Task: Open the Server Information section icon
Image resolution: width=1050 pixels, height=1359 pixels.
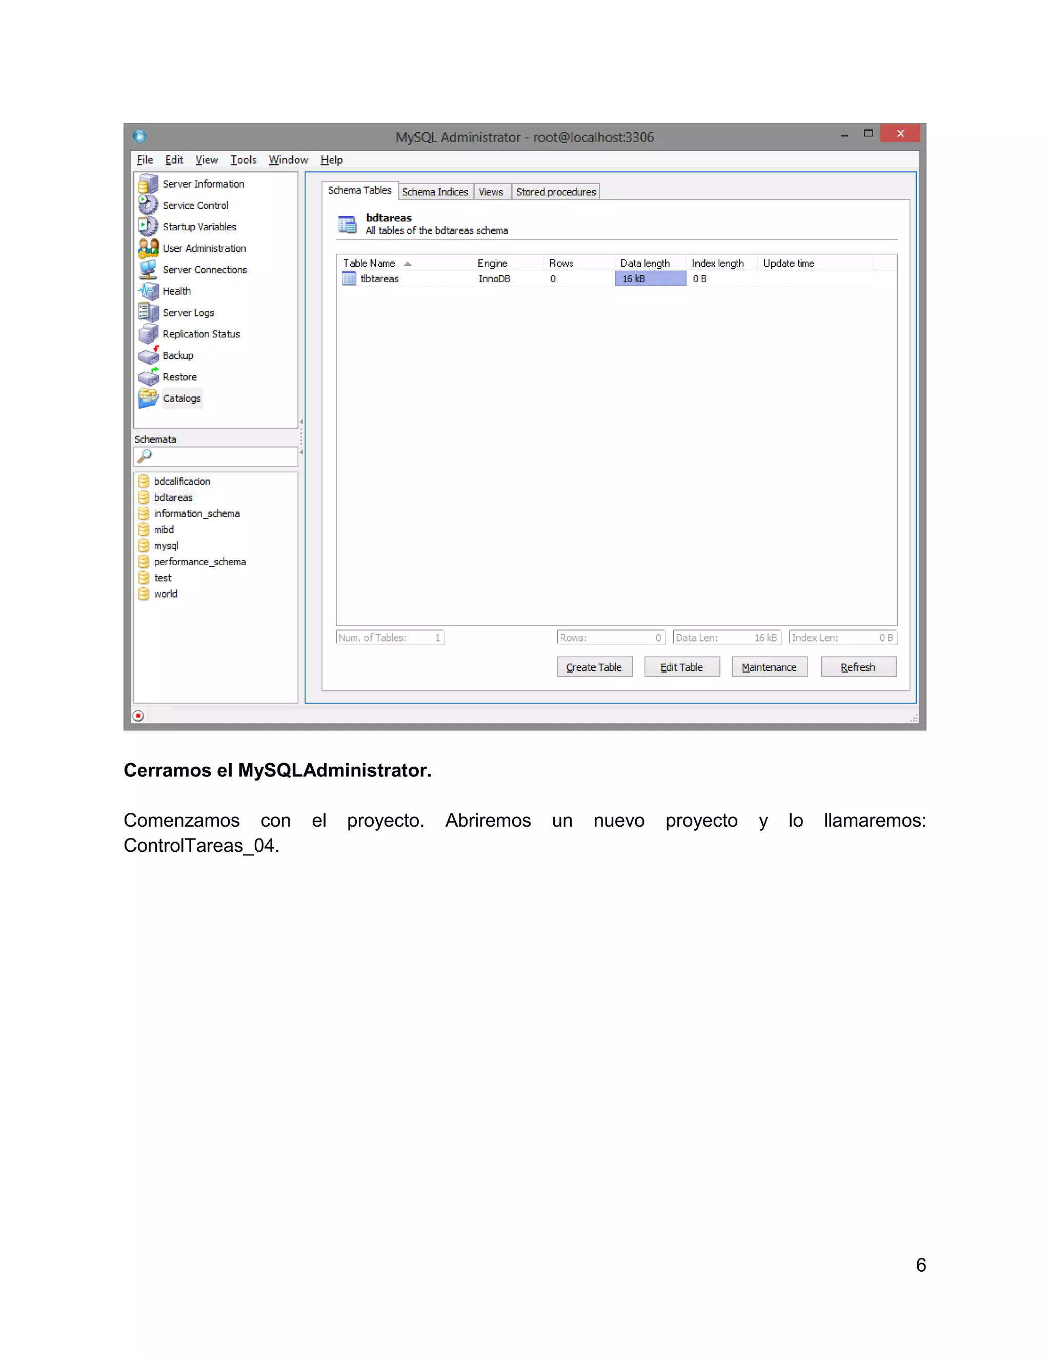Action: [148, 184]
